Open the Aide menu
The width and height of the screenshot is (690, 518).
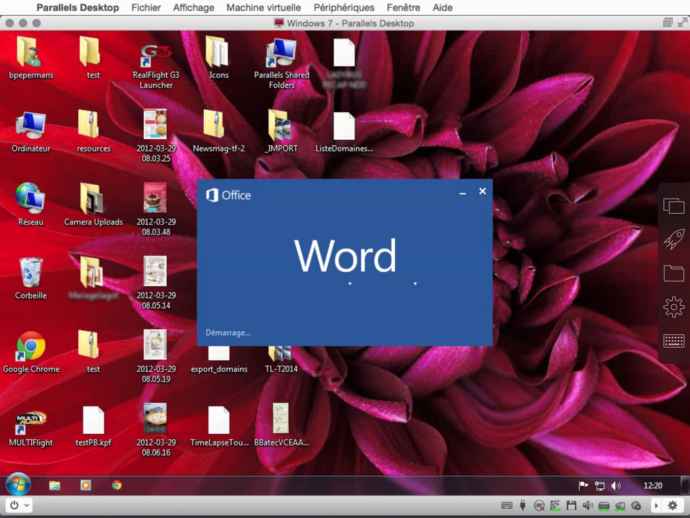[442, 7]
